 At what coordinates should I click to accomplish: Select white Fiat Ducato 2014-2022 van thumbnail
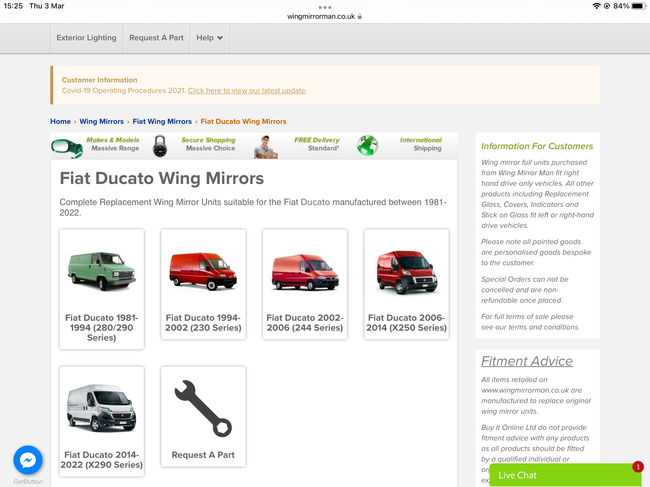(x=102, y=408)
